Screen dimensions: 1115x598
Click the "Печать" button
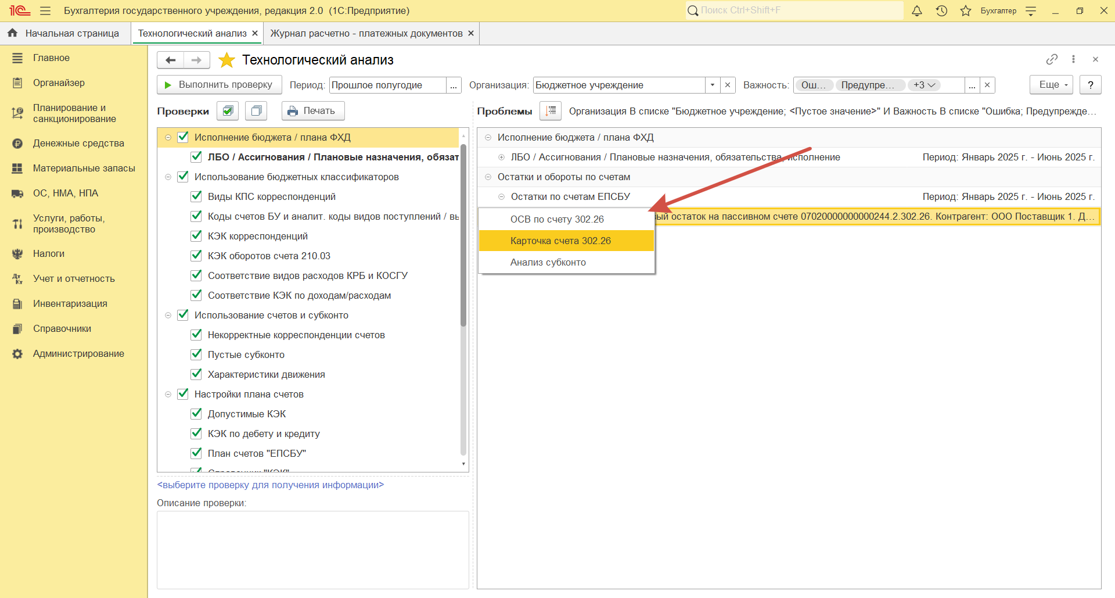(313, 110)
